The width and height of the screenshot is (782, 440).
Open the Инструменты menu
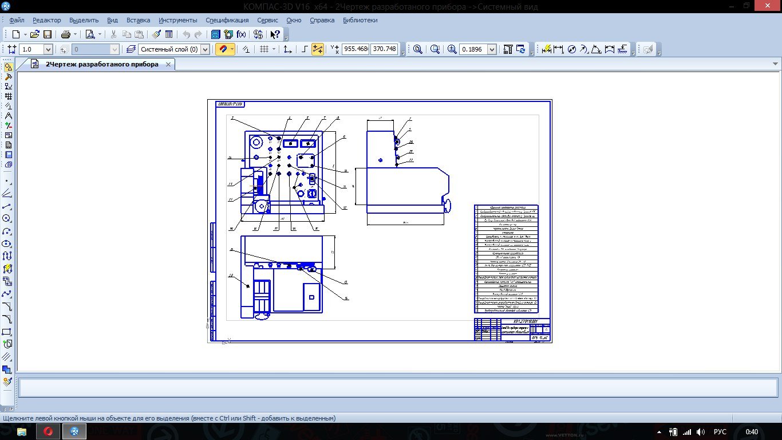[177, 20]
